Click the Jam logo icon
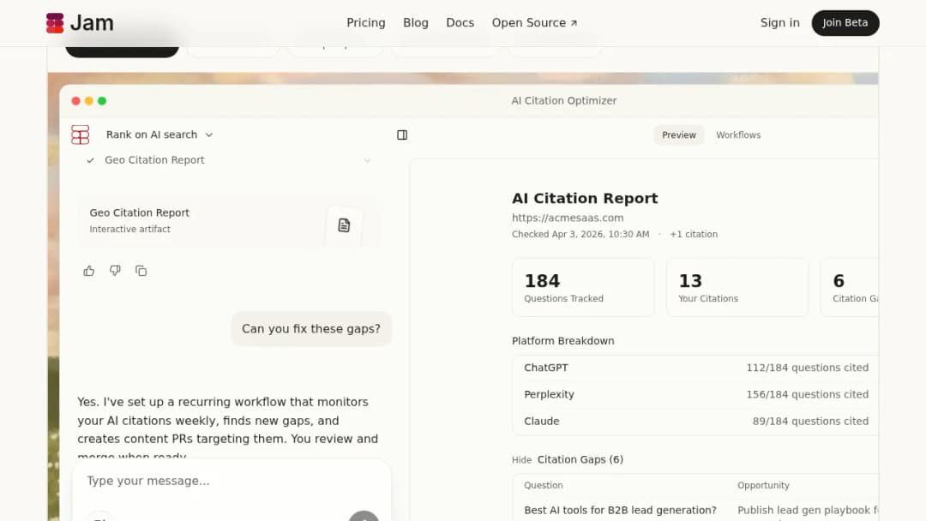This screenshot has height=521, width=926. 55,23
